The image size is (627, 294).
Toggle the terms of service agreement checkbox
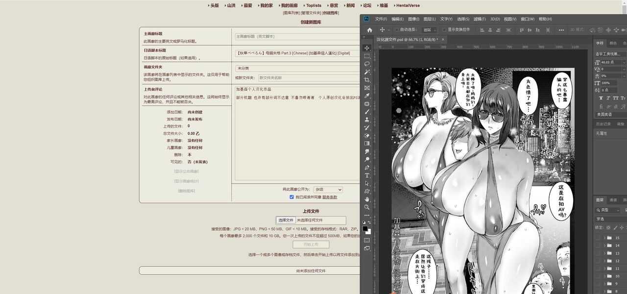(291, 197)
